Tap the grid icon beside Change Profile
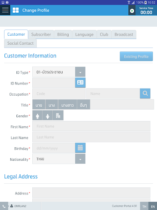 pyautogui.click(x=16, y=10)
